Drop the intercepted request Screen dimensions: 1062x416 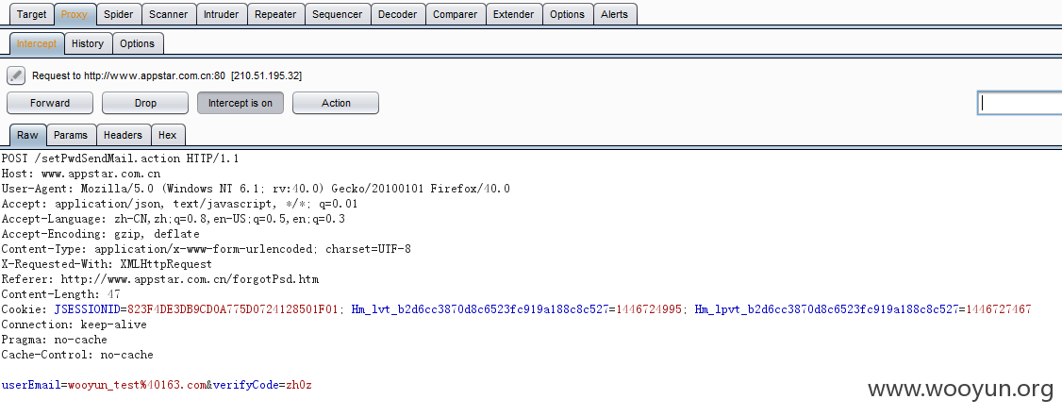click(145, 103)
